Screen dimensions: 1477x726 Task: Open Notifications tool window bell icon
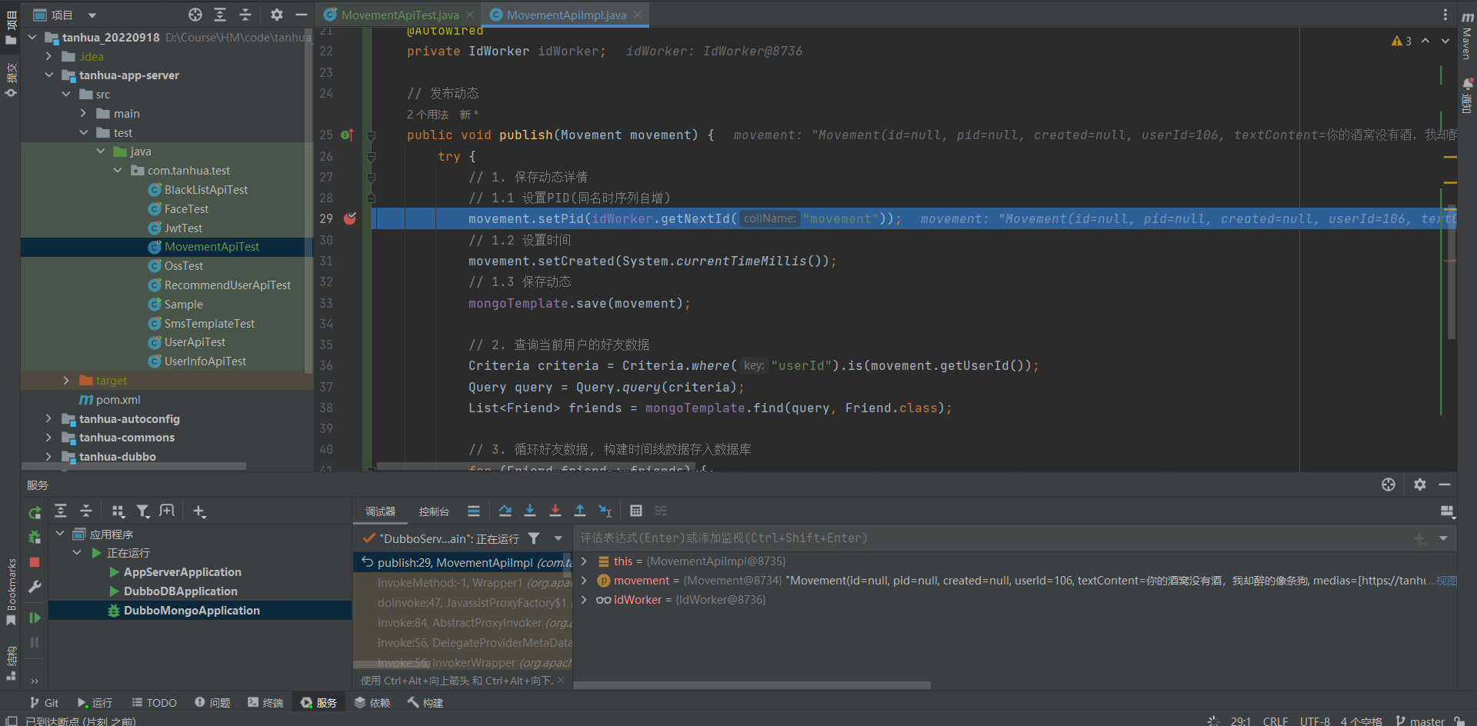coord(1467,95)
